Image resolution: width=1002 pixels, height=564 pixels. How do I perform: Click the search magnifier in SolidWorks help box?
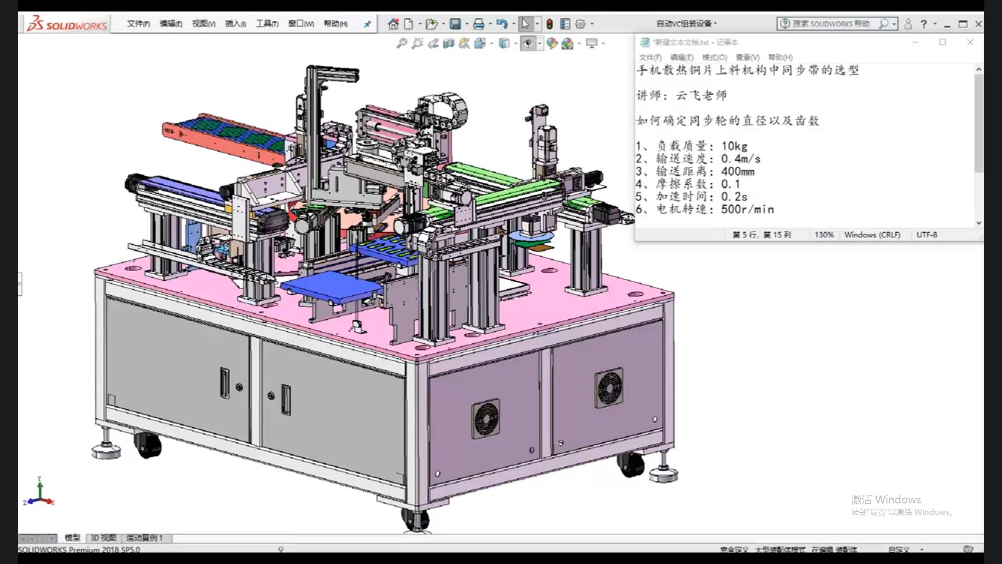(884, 23)
